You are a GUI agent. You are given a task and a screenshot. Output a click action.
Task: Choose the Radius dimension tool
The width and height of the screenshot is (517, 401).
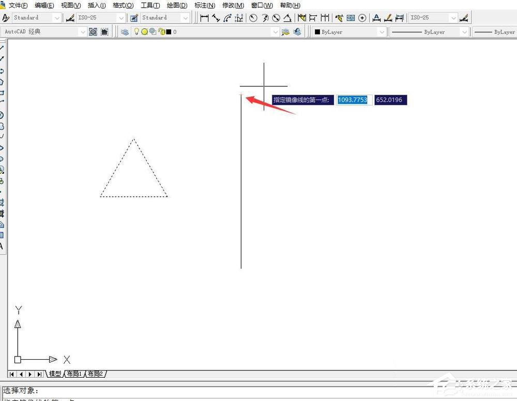[253, 18]
